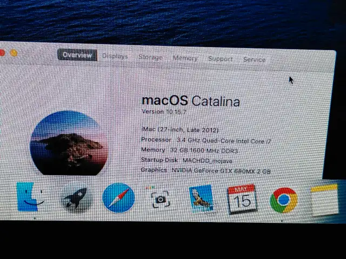Screen dimensions: 346x259
Task: Open Mail eagle stamp icon in Dock
Action: (x=202, y=199)
